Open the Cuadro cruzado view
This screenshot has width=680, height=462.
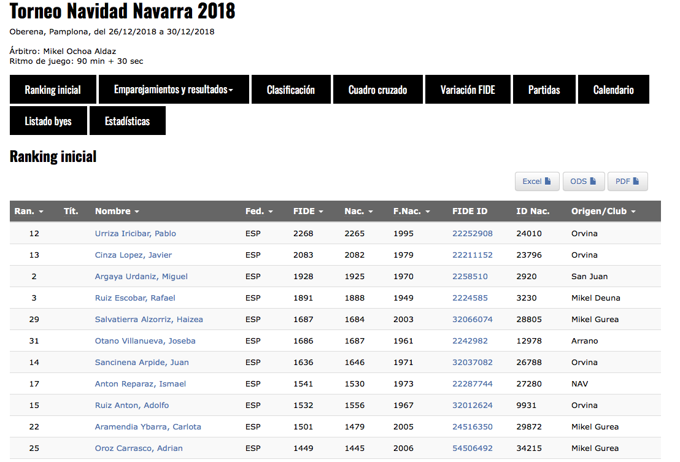tap(377, 89)
